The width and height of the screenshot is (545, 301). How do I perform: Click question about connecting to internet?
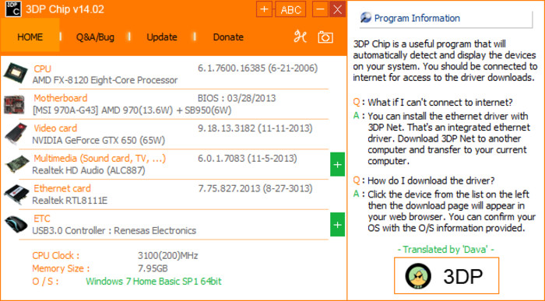pos(440,103)
